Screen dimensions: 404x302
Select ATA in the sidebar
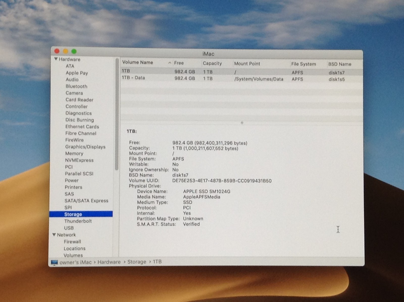coord(70,66)
